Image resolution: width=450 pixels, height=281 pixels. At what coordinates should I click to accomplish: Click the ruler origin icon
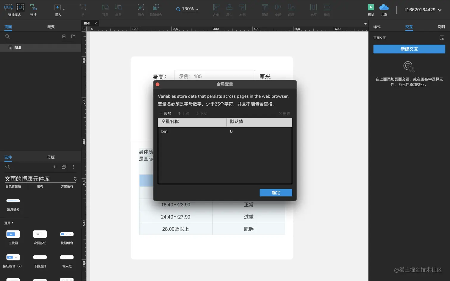[84, 29]
